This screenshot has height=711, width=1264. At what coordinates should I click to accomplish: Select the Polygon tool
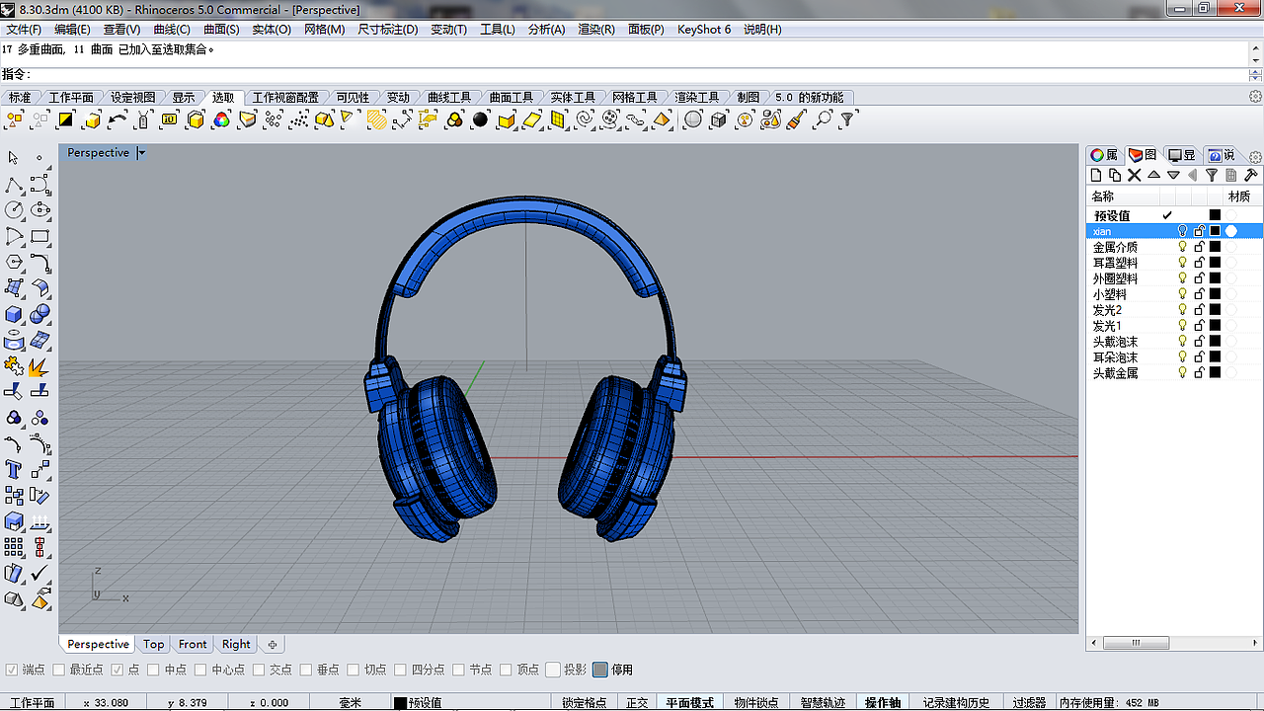point(14,263)
